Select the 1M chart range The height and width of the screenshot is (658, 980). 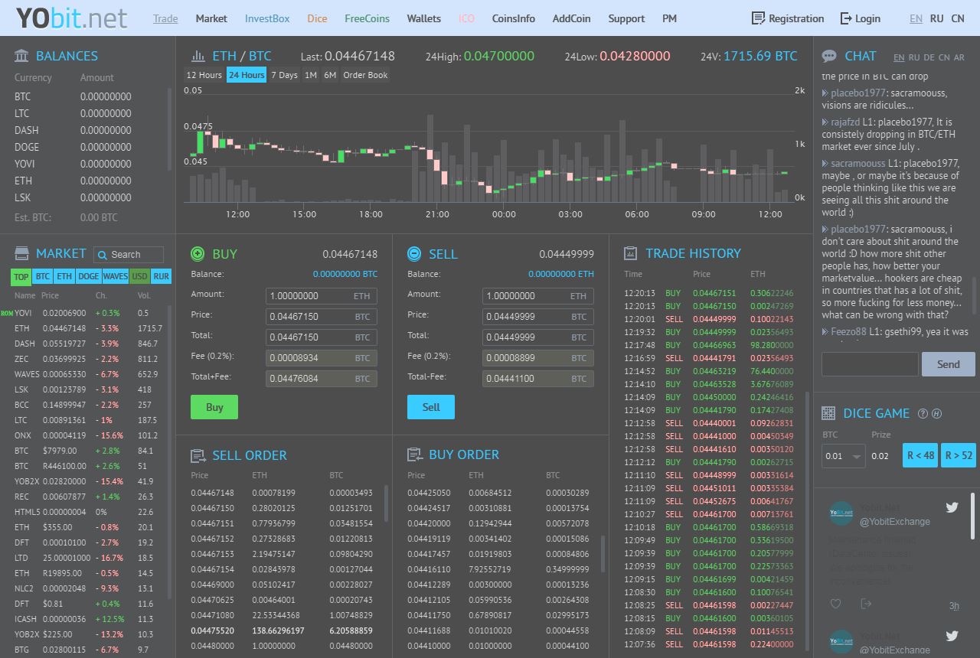(311, 75)
